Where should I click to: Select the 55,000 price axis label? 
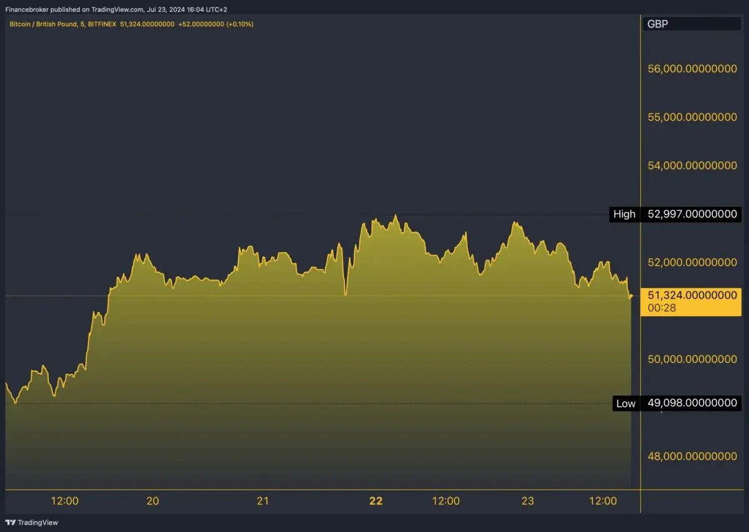tap(692, 117)
